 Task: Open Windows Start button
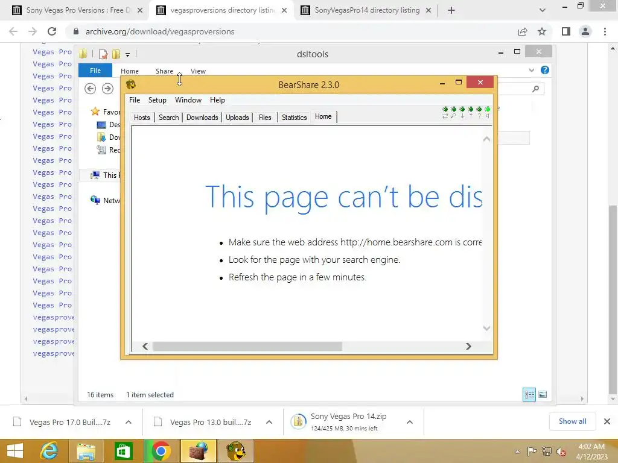coord(15,451)
